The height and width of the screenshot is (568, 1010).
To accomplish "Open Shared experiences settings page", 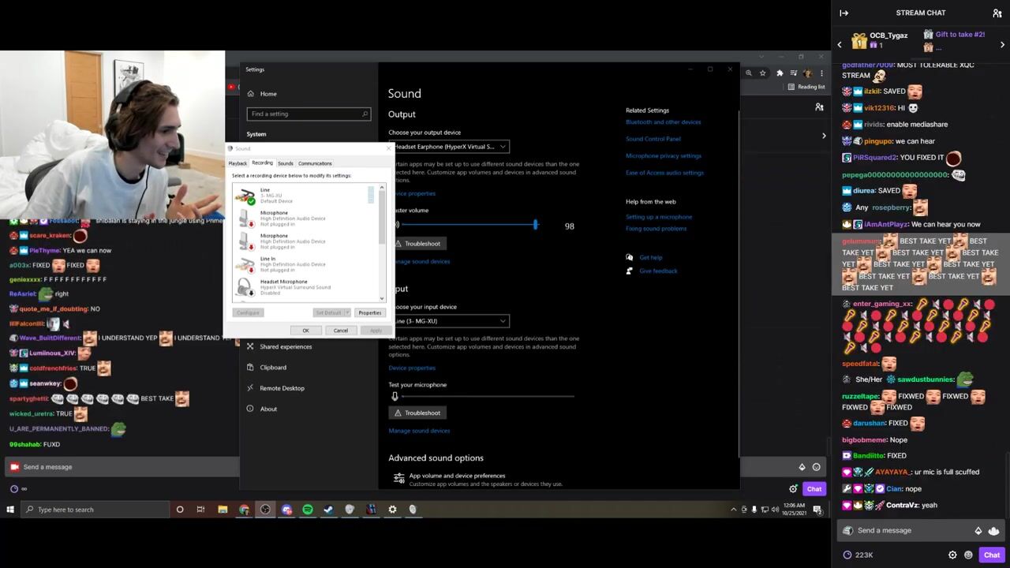I will 286,346.
